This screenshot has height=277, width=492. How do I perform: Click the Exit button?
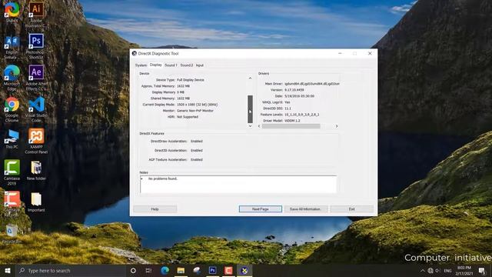pos(352,209)
